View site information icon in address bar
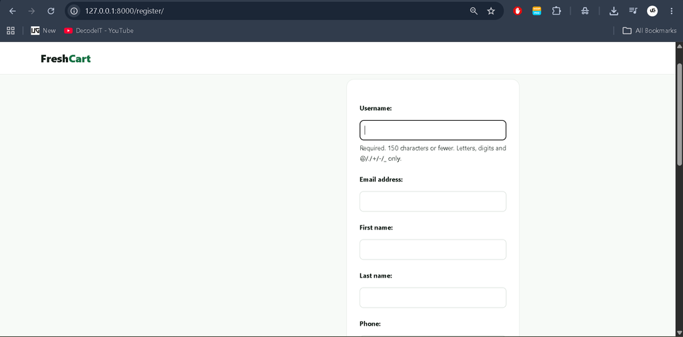The image size is (683, 337). 74,11
